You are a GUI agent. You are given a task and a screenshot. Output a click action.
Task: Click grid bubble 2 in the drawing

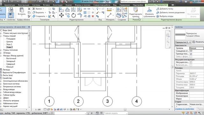78,101
